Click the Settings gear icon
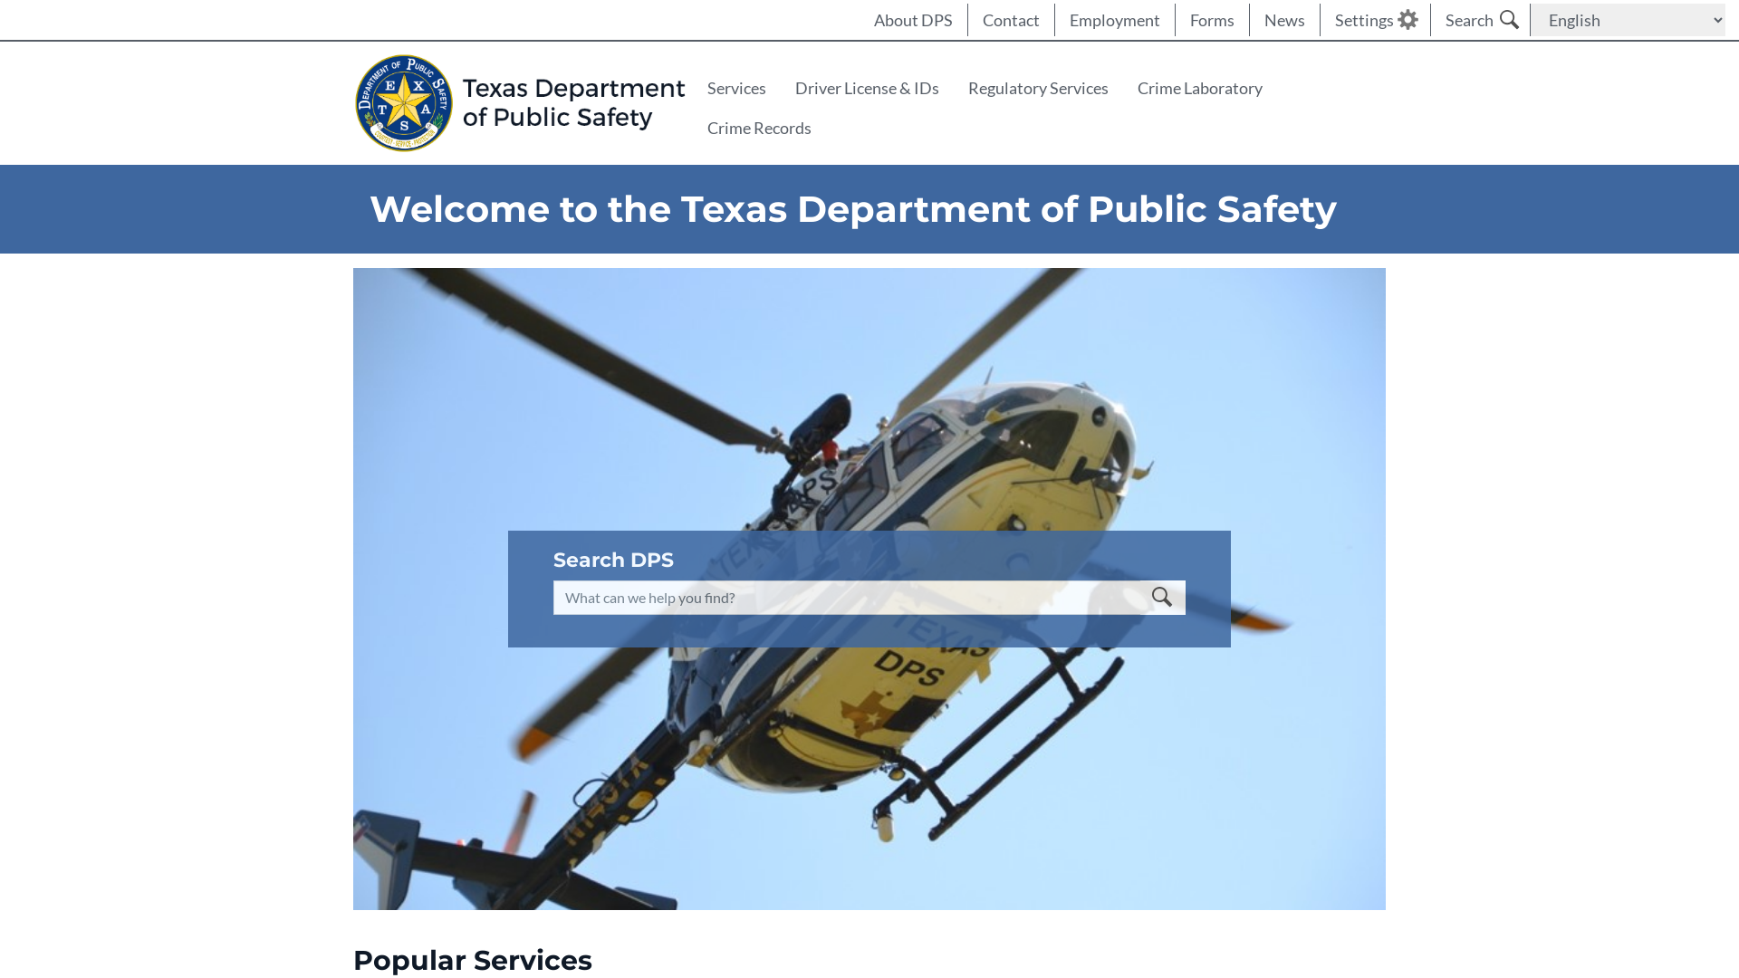Screen dimensions: 1739x978 coord(1408,20)
